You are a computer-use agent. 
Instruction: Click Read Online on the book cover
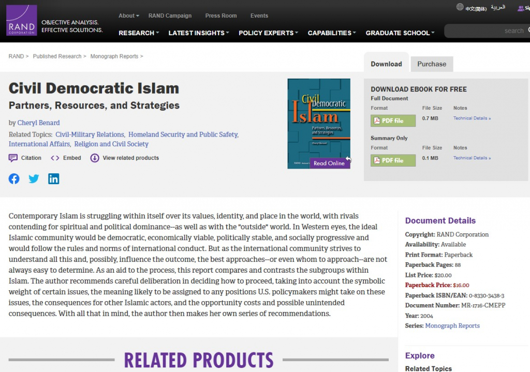(329, 163)
